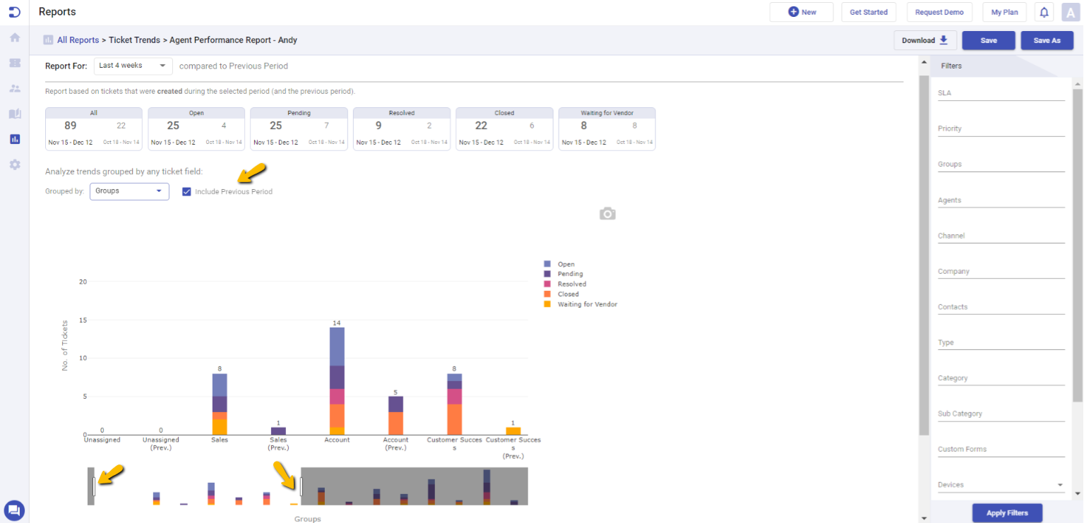Click the Unassigned axis label
The image size is (1084, 523).
(102, 440)
